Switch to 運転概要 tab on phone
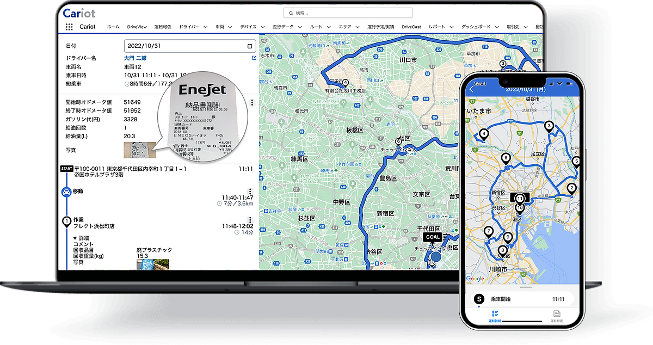 click(x=556, y=316)
